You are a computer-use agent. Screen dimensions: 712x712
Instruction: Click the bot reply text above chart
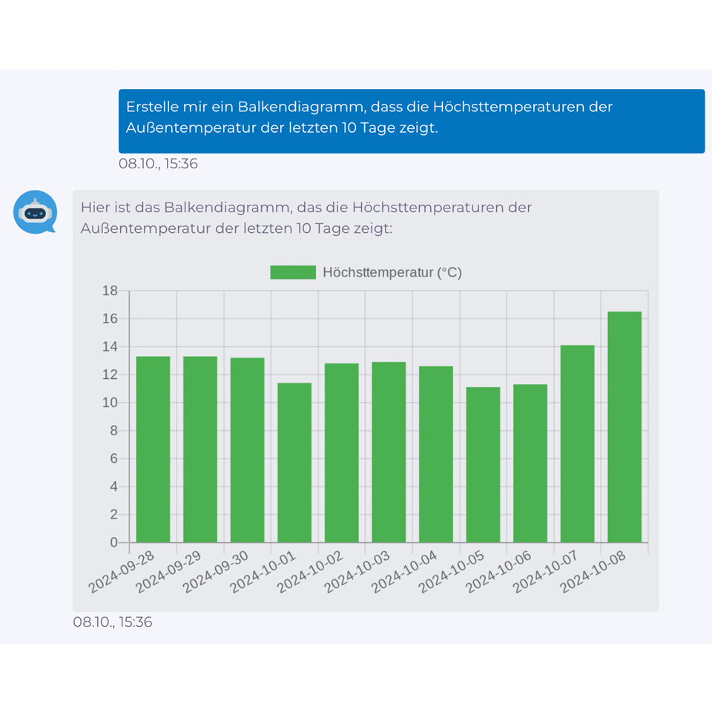click(306, 218)
